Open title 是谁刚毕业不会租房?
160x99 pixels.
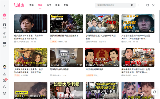[60, 69]
